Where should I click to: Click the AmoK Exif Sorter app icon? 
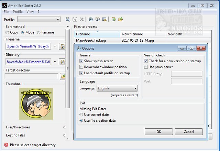(x=4, y=6)
